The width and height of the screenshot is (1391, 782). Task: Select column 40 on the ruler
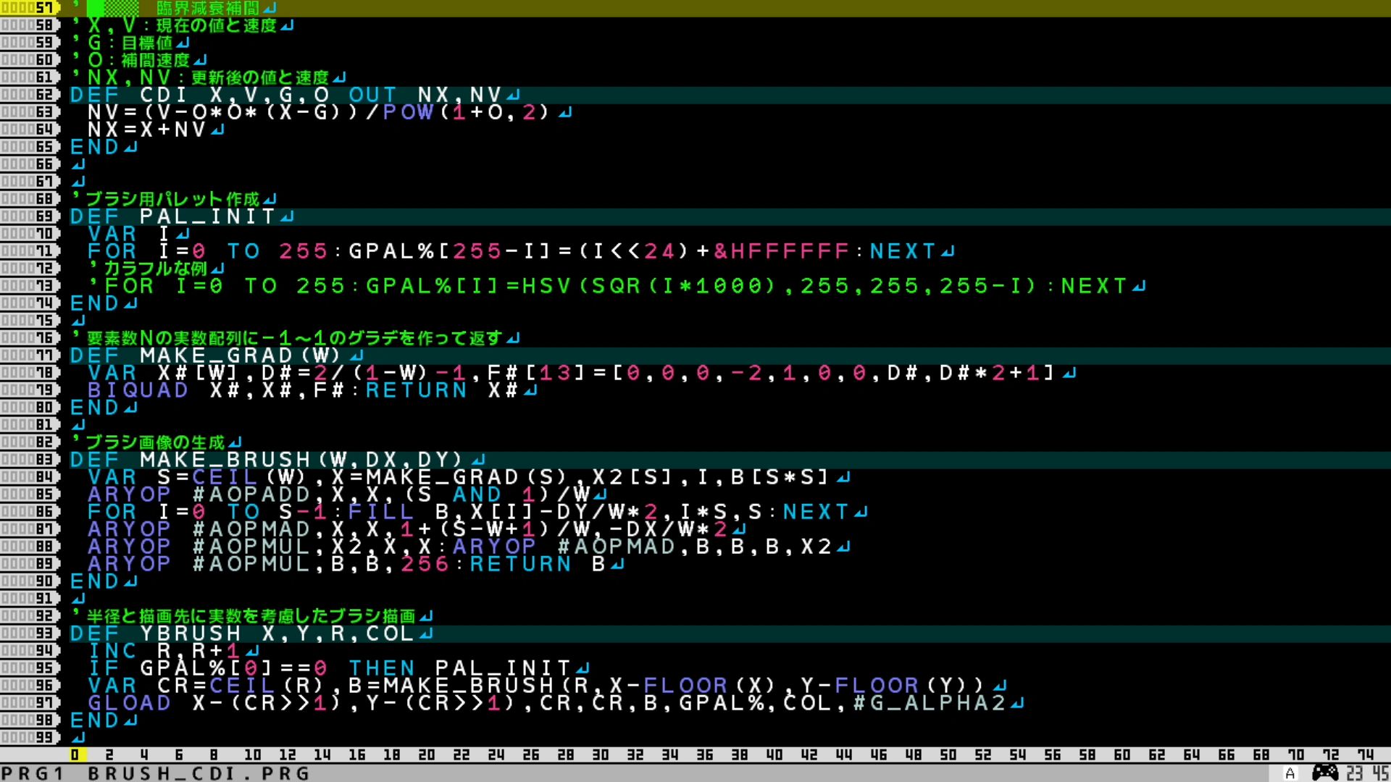click(774, 754)
